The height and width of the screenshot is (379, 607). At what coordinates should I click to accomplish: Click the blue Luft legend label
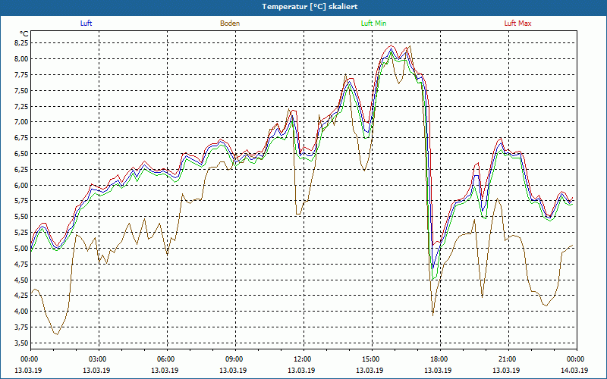pyautogui.click(x=86, y=23)
